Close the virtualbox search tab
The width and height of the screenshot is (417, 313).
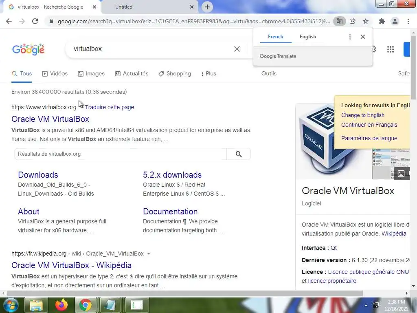point(94,7)
